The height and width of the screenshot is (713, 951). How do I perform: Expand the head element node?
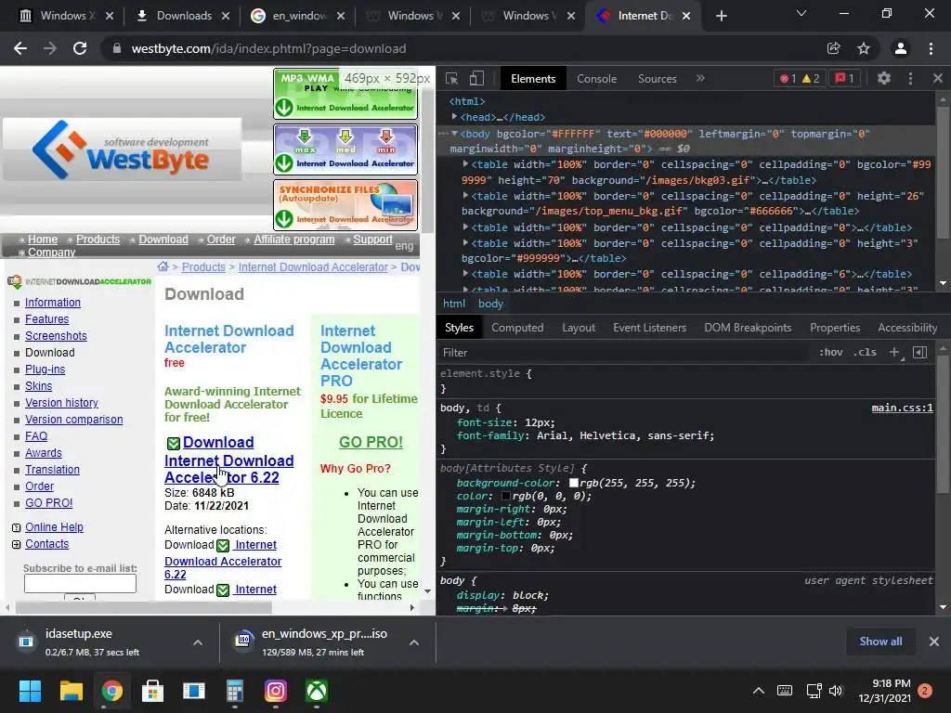tap(453, 116)
